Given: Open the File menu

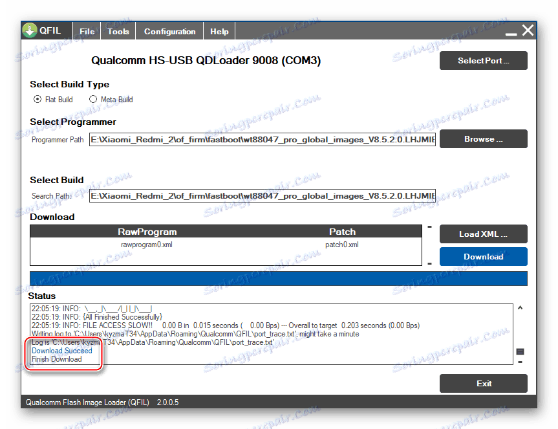Looking at the screenshot, I should [87, 31].
